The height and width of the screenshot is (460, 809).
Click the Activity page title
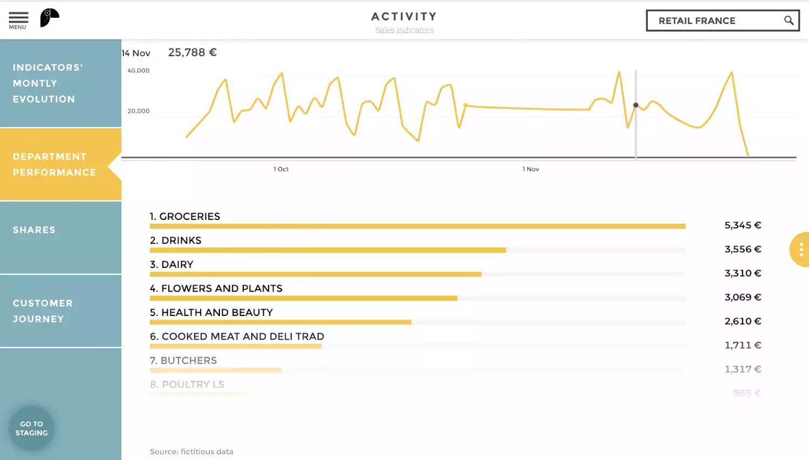point(404,17)
